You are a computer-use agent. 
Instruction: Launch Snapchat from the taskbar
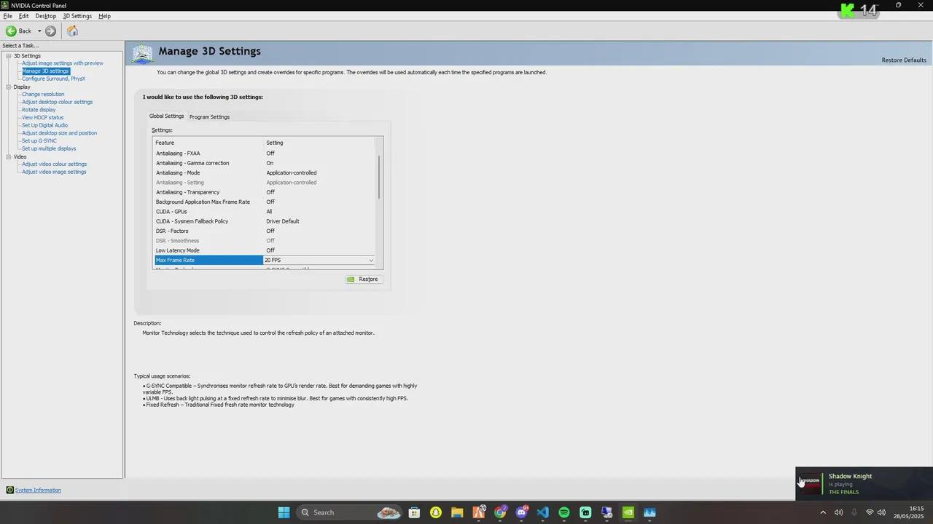pyautogui.click(x=435, y=512)
